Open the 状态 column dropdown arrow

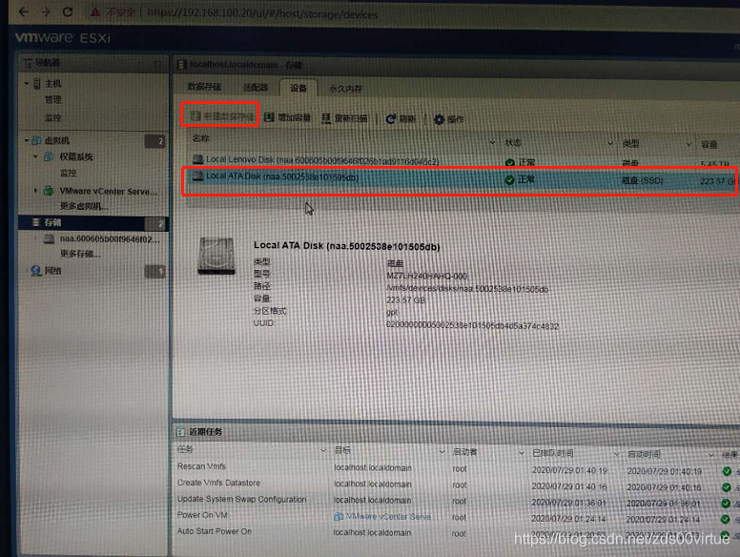click(609, 143)
